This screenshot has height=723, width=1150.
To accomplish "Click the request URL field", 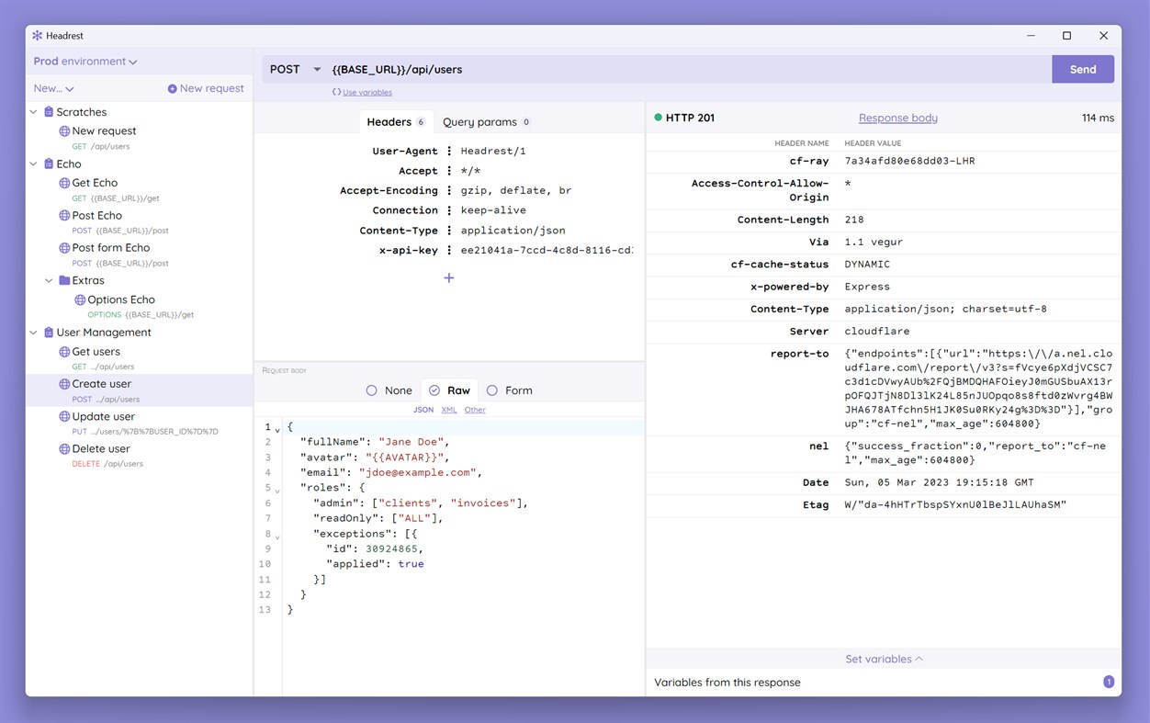I will coord(689,70).
